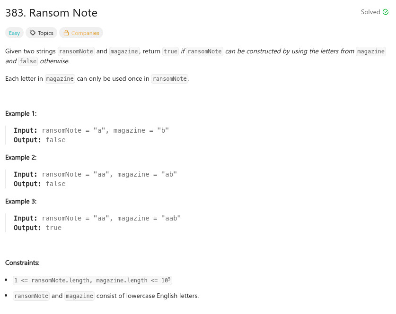Click the Example 3 heading

tap(21, 201)
